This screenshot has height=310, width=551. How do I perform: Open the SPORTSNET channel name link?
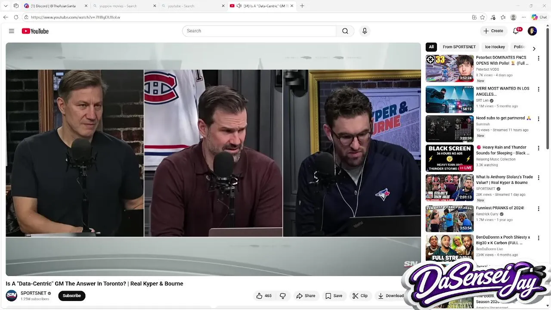(x=33, y=293)
